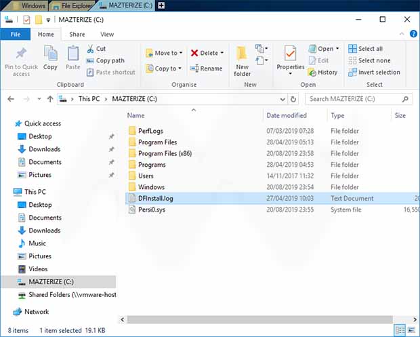The image size is (420, 337).
Task: Select Quick access in navigation pane
Action: pos(37,123)
